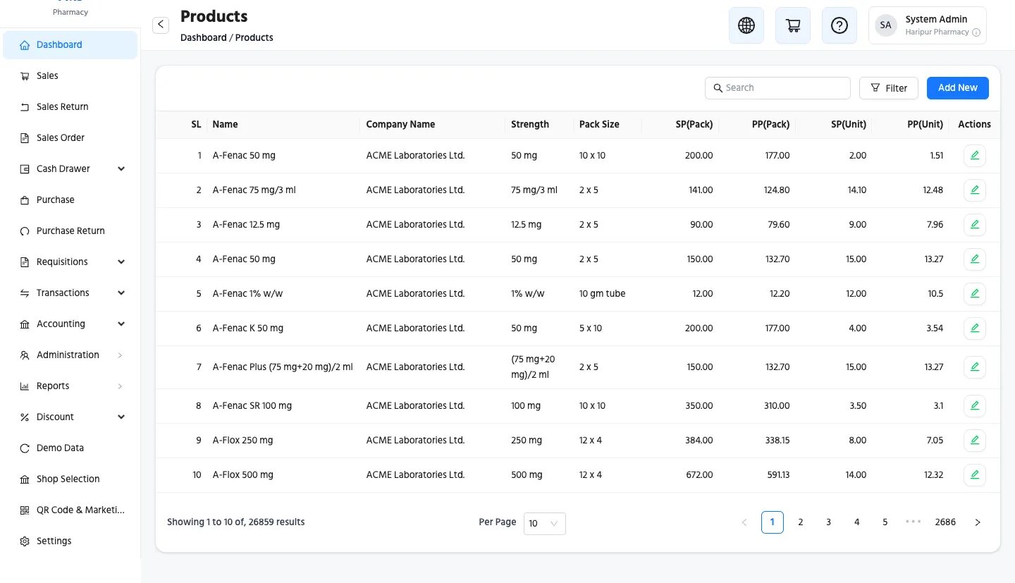Click the QR Code icon in sidebar

[x=25, y=510]
